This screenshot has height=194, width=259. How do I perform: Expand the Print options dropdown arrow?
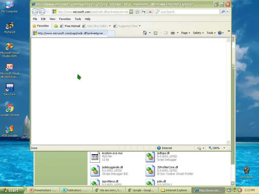(178, 33)
